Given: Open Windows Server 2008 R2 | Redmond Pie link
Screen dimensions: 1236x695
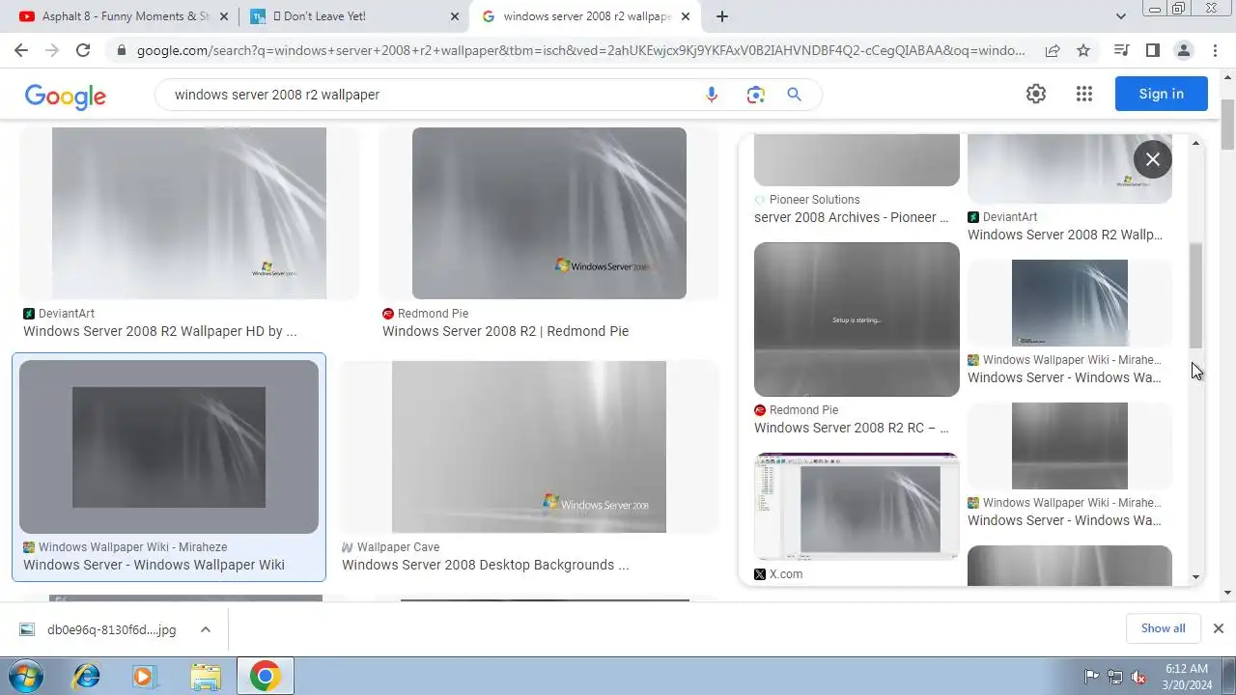Looking at the screenshot, I should pos(505,331).
